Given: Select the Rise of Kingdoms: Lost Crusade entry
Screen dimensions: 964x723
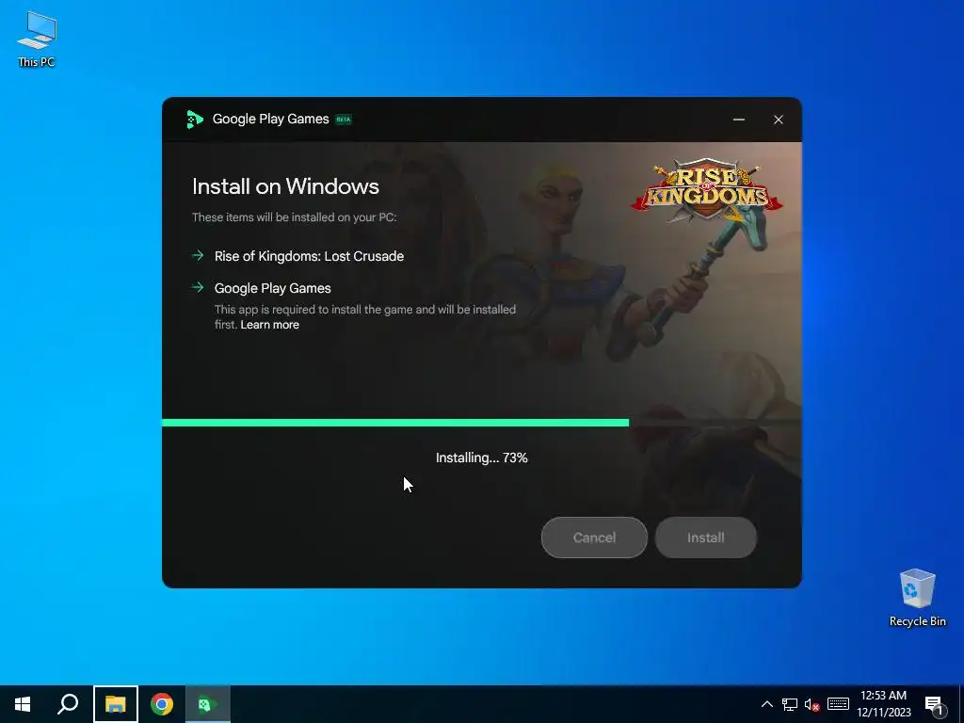Looking at the screenshot, I should pos(309,256).
